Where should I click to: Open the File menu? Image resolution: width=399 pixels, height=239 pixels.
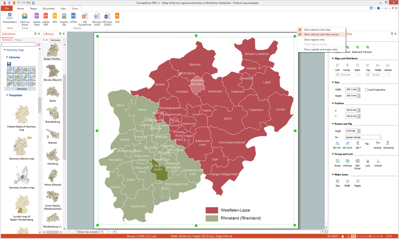7,9
